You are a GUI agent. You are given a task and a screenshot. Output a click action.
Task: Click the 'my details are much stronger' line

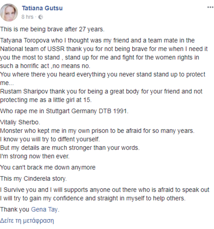point(70,147)
